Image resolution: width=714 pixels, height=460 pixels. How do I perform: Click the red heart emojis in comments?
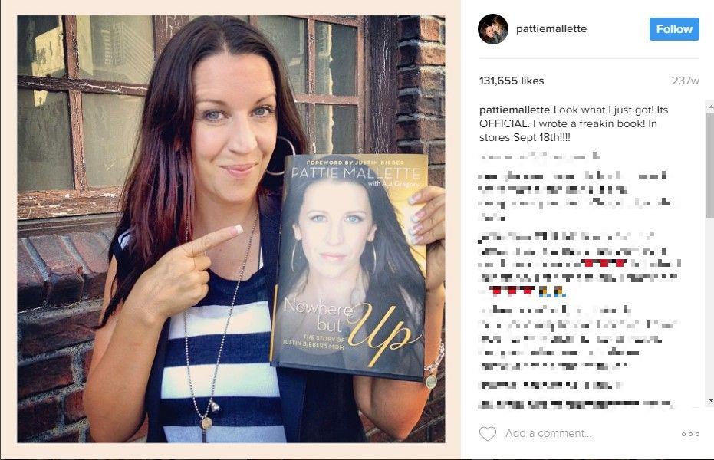(604, 262)
